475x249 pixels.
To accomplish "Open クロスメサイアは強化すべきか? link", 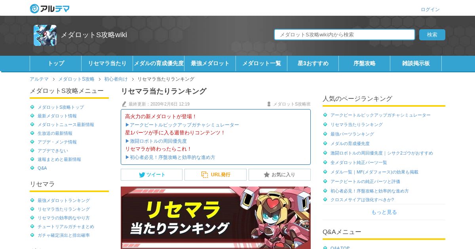I will [x=362, y=200].
